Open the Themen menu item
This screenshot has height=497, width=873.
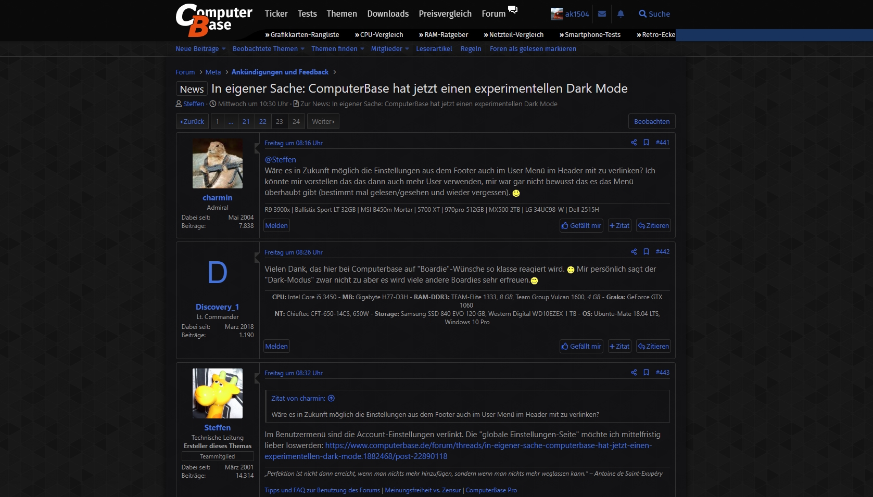coord(341,14)
